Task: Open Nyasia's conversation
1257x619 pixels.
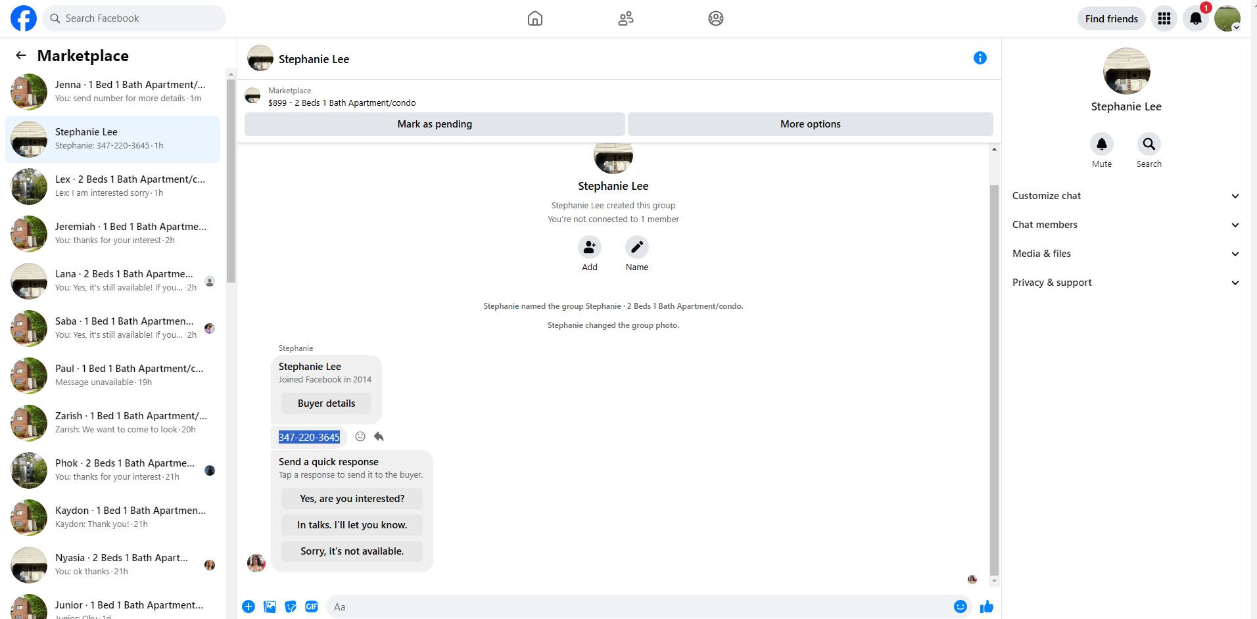Action: coord(113,565)
